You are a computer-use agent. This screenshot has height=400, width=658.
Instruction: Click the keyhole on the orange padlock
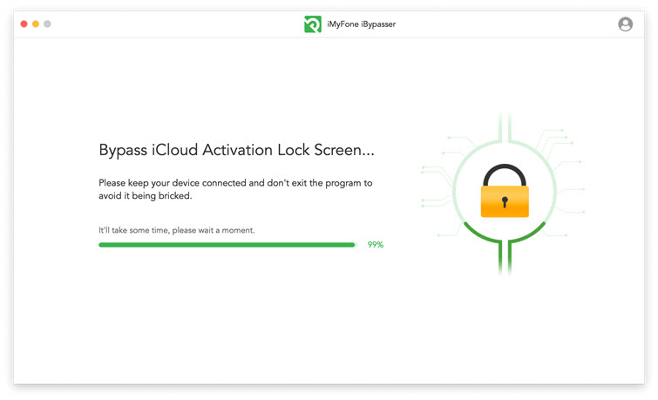click(x=505, y=202)
